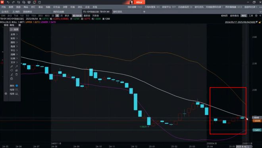Expand the 周期 drawing tools submenu
The height and width of the screenshot is (148, 262).
pos(14,54)
